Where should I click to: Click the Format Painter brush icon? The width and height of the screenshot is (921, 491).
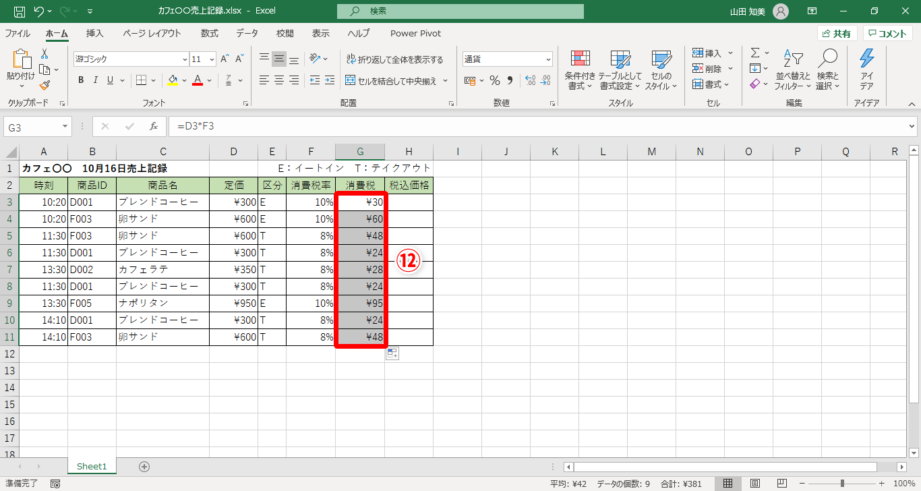pos(44,85)
